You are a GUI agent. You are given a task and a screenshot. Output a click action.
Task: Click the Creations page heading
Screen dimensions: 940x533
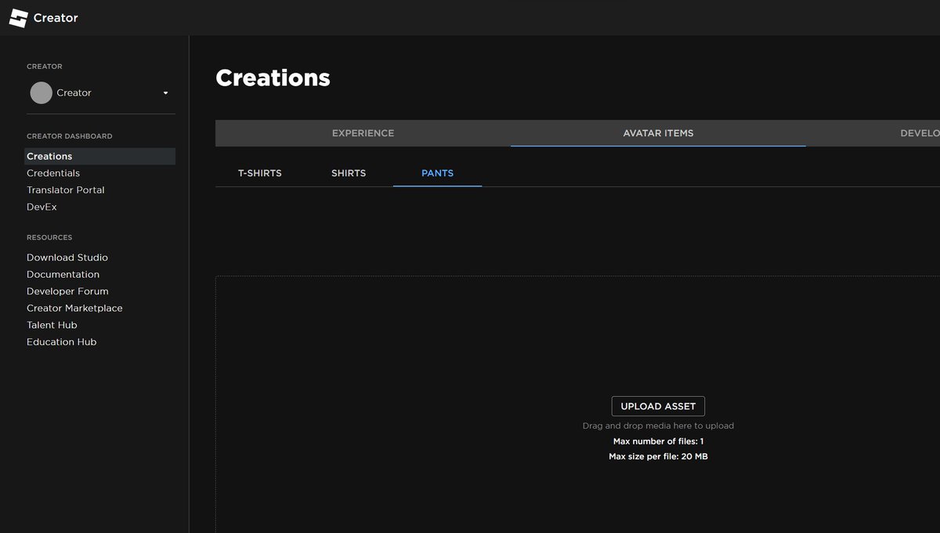click(273, 77)
